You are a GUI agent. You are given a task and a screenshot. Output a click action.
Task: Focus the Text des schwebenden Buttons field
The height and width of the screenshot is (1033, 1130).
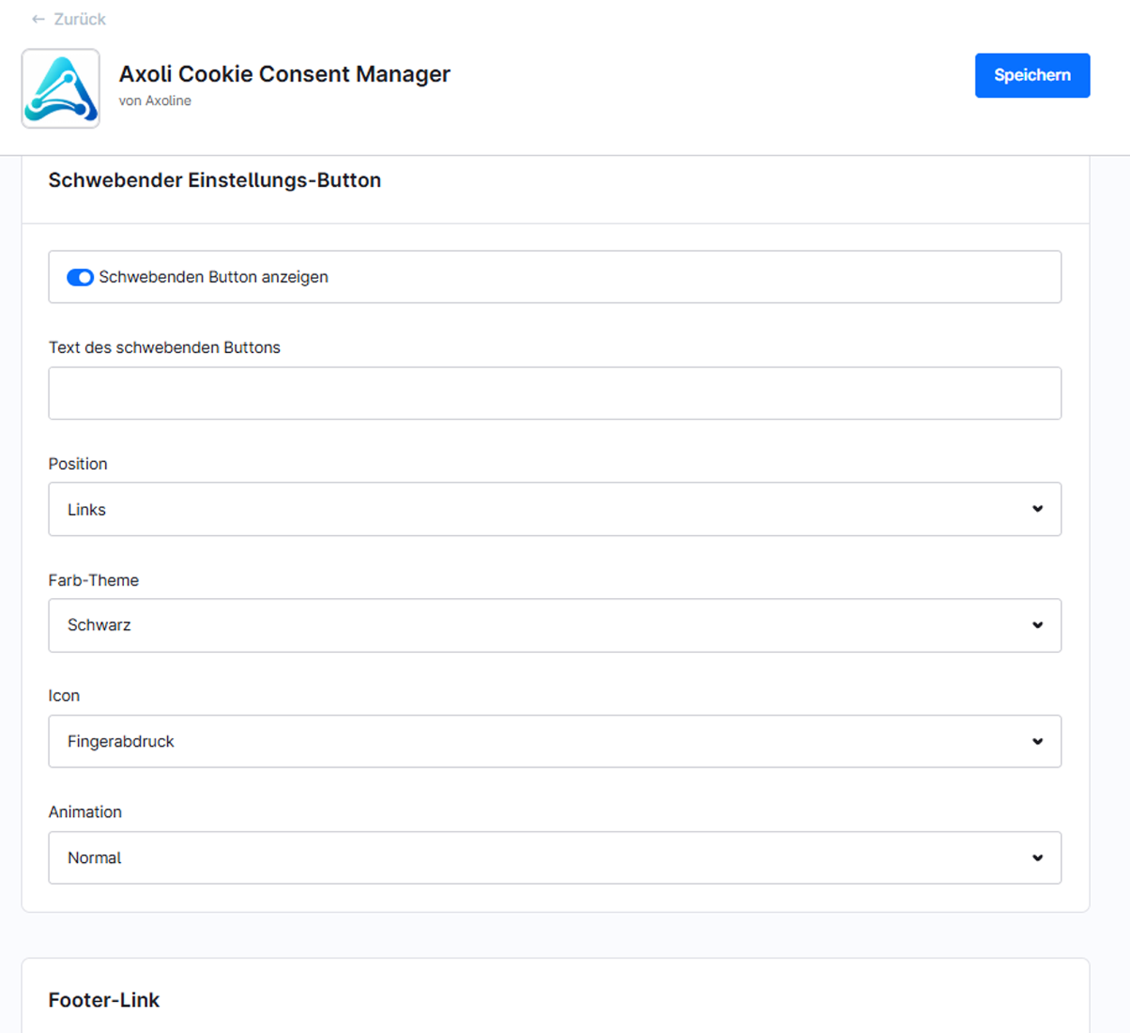[554, 393]
